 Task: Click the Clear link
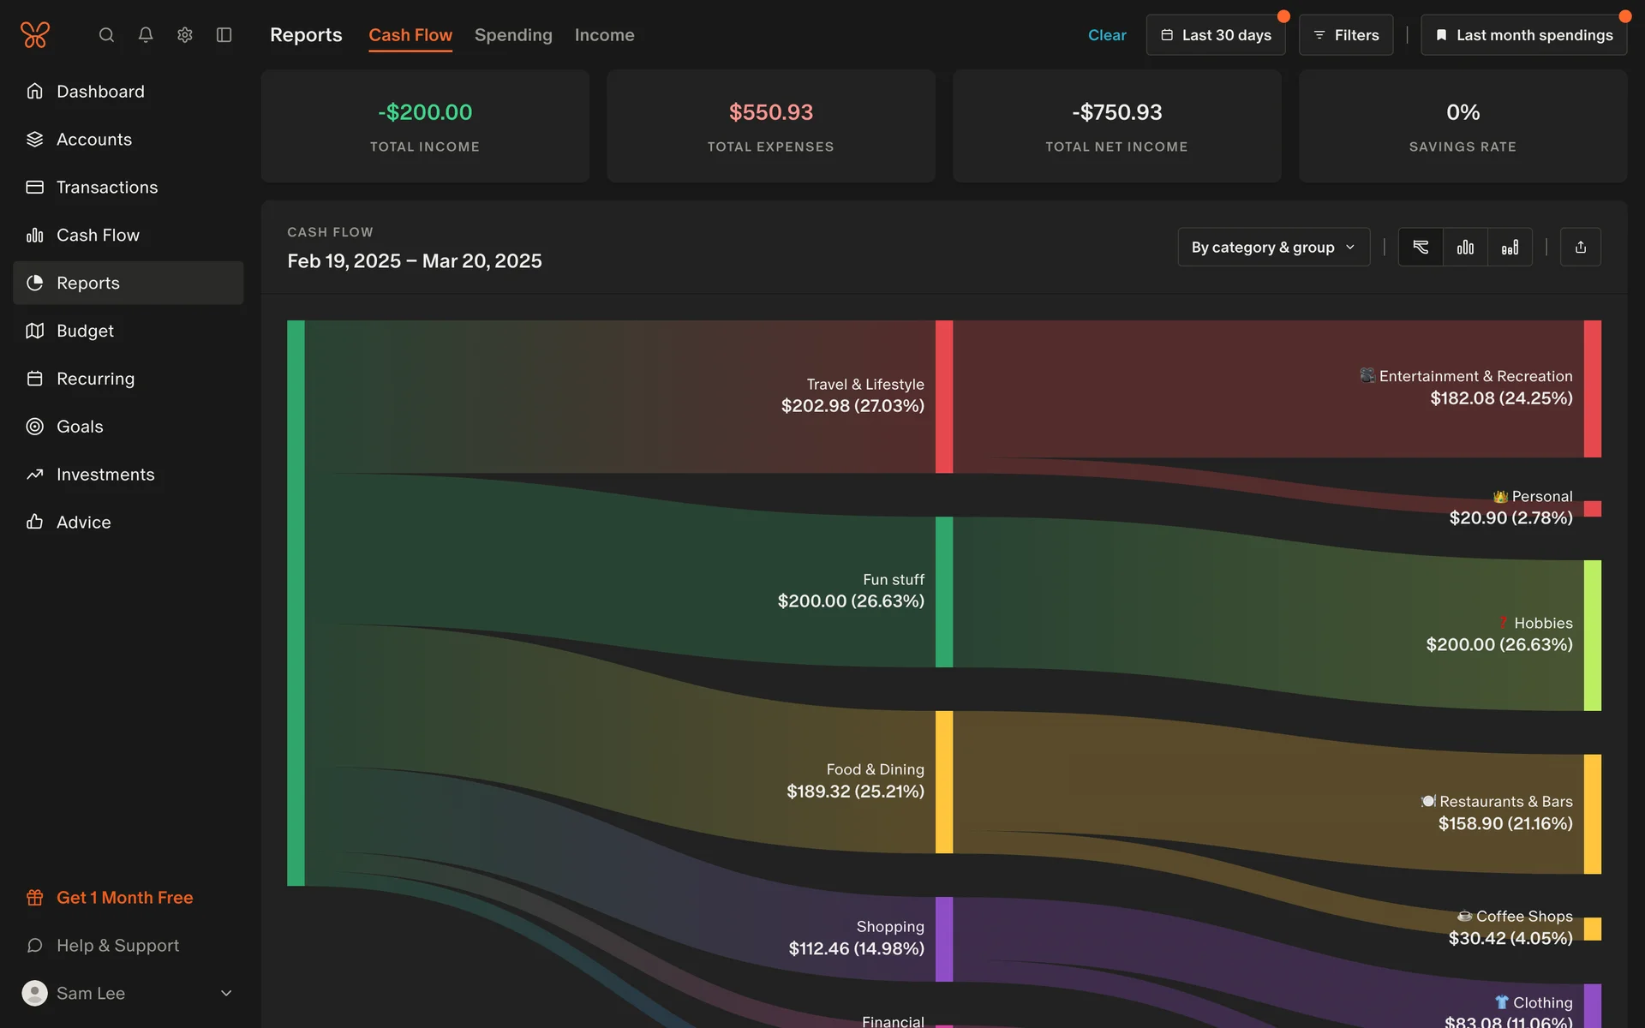pyautogui.click(x=1106, y=35)
